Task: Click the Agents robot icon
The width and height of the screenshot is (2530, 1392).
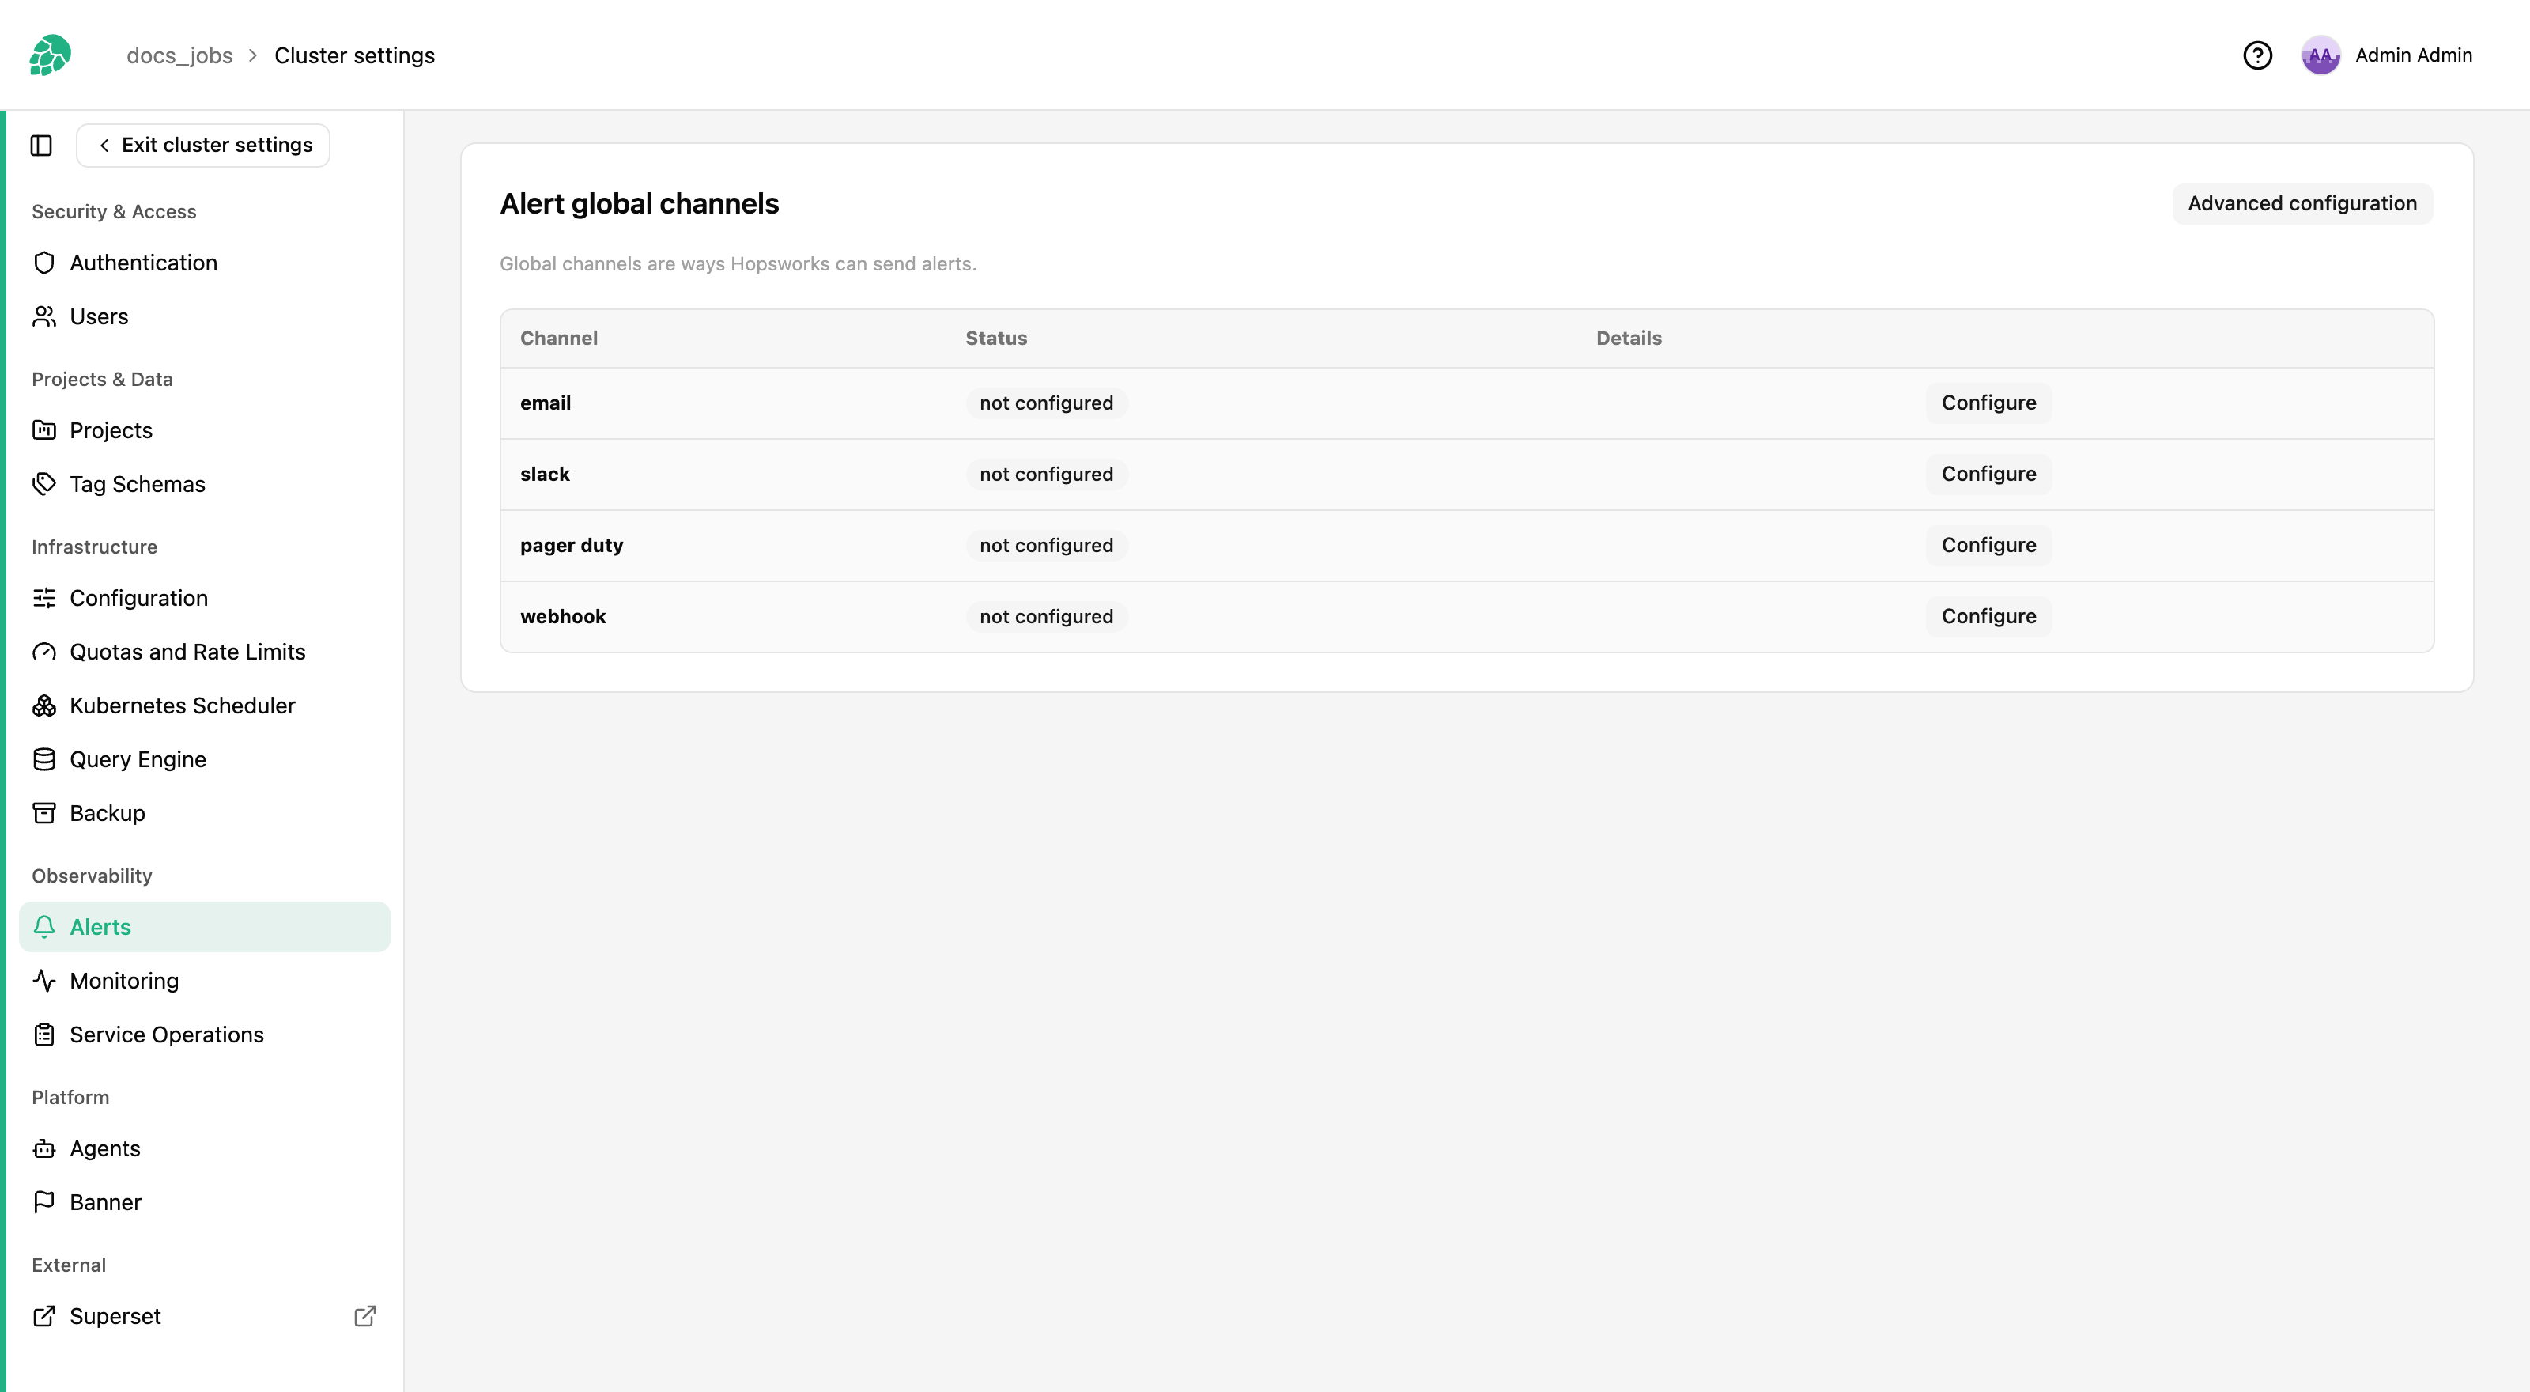Action: (x=44, y=1148)
